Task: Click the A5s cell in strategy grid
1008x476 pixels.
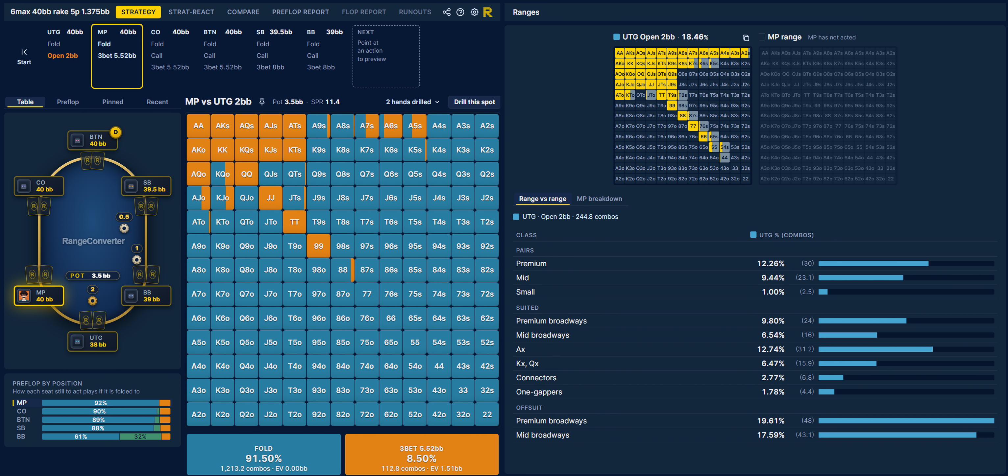Action: click(x=415, y=126)
